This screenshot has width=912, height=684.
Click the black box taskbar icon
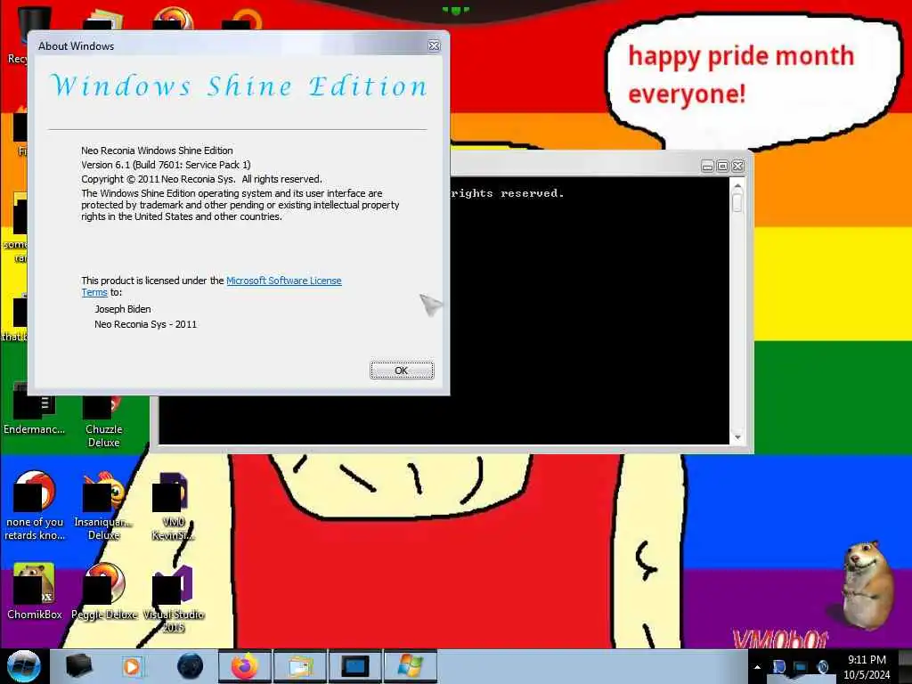[x=78, y=666]
